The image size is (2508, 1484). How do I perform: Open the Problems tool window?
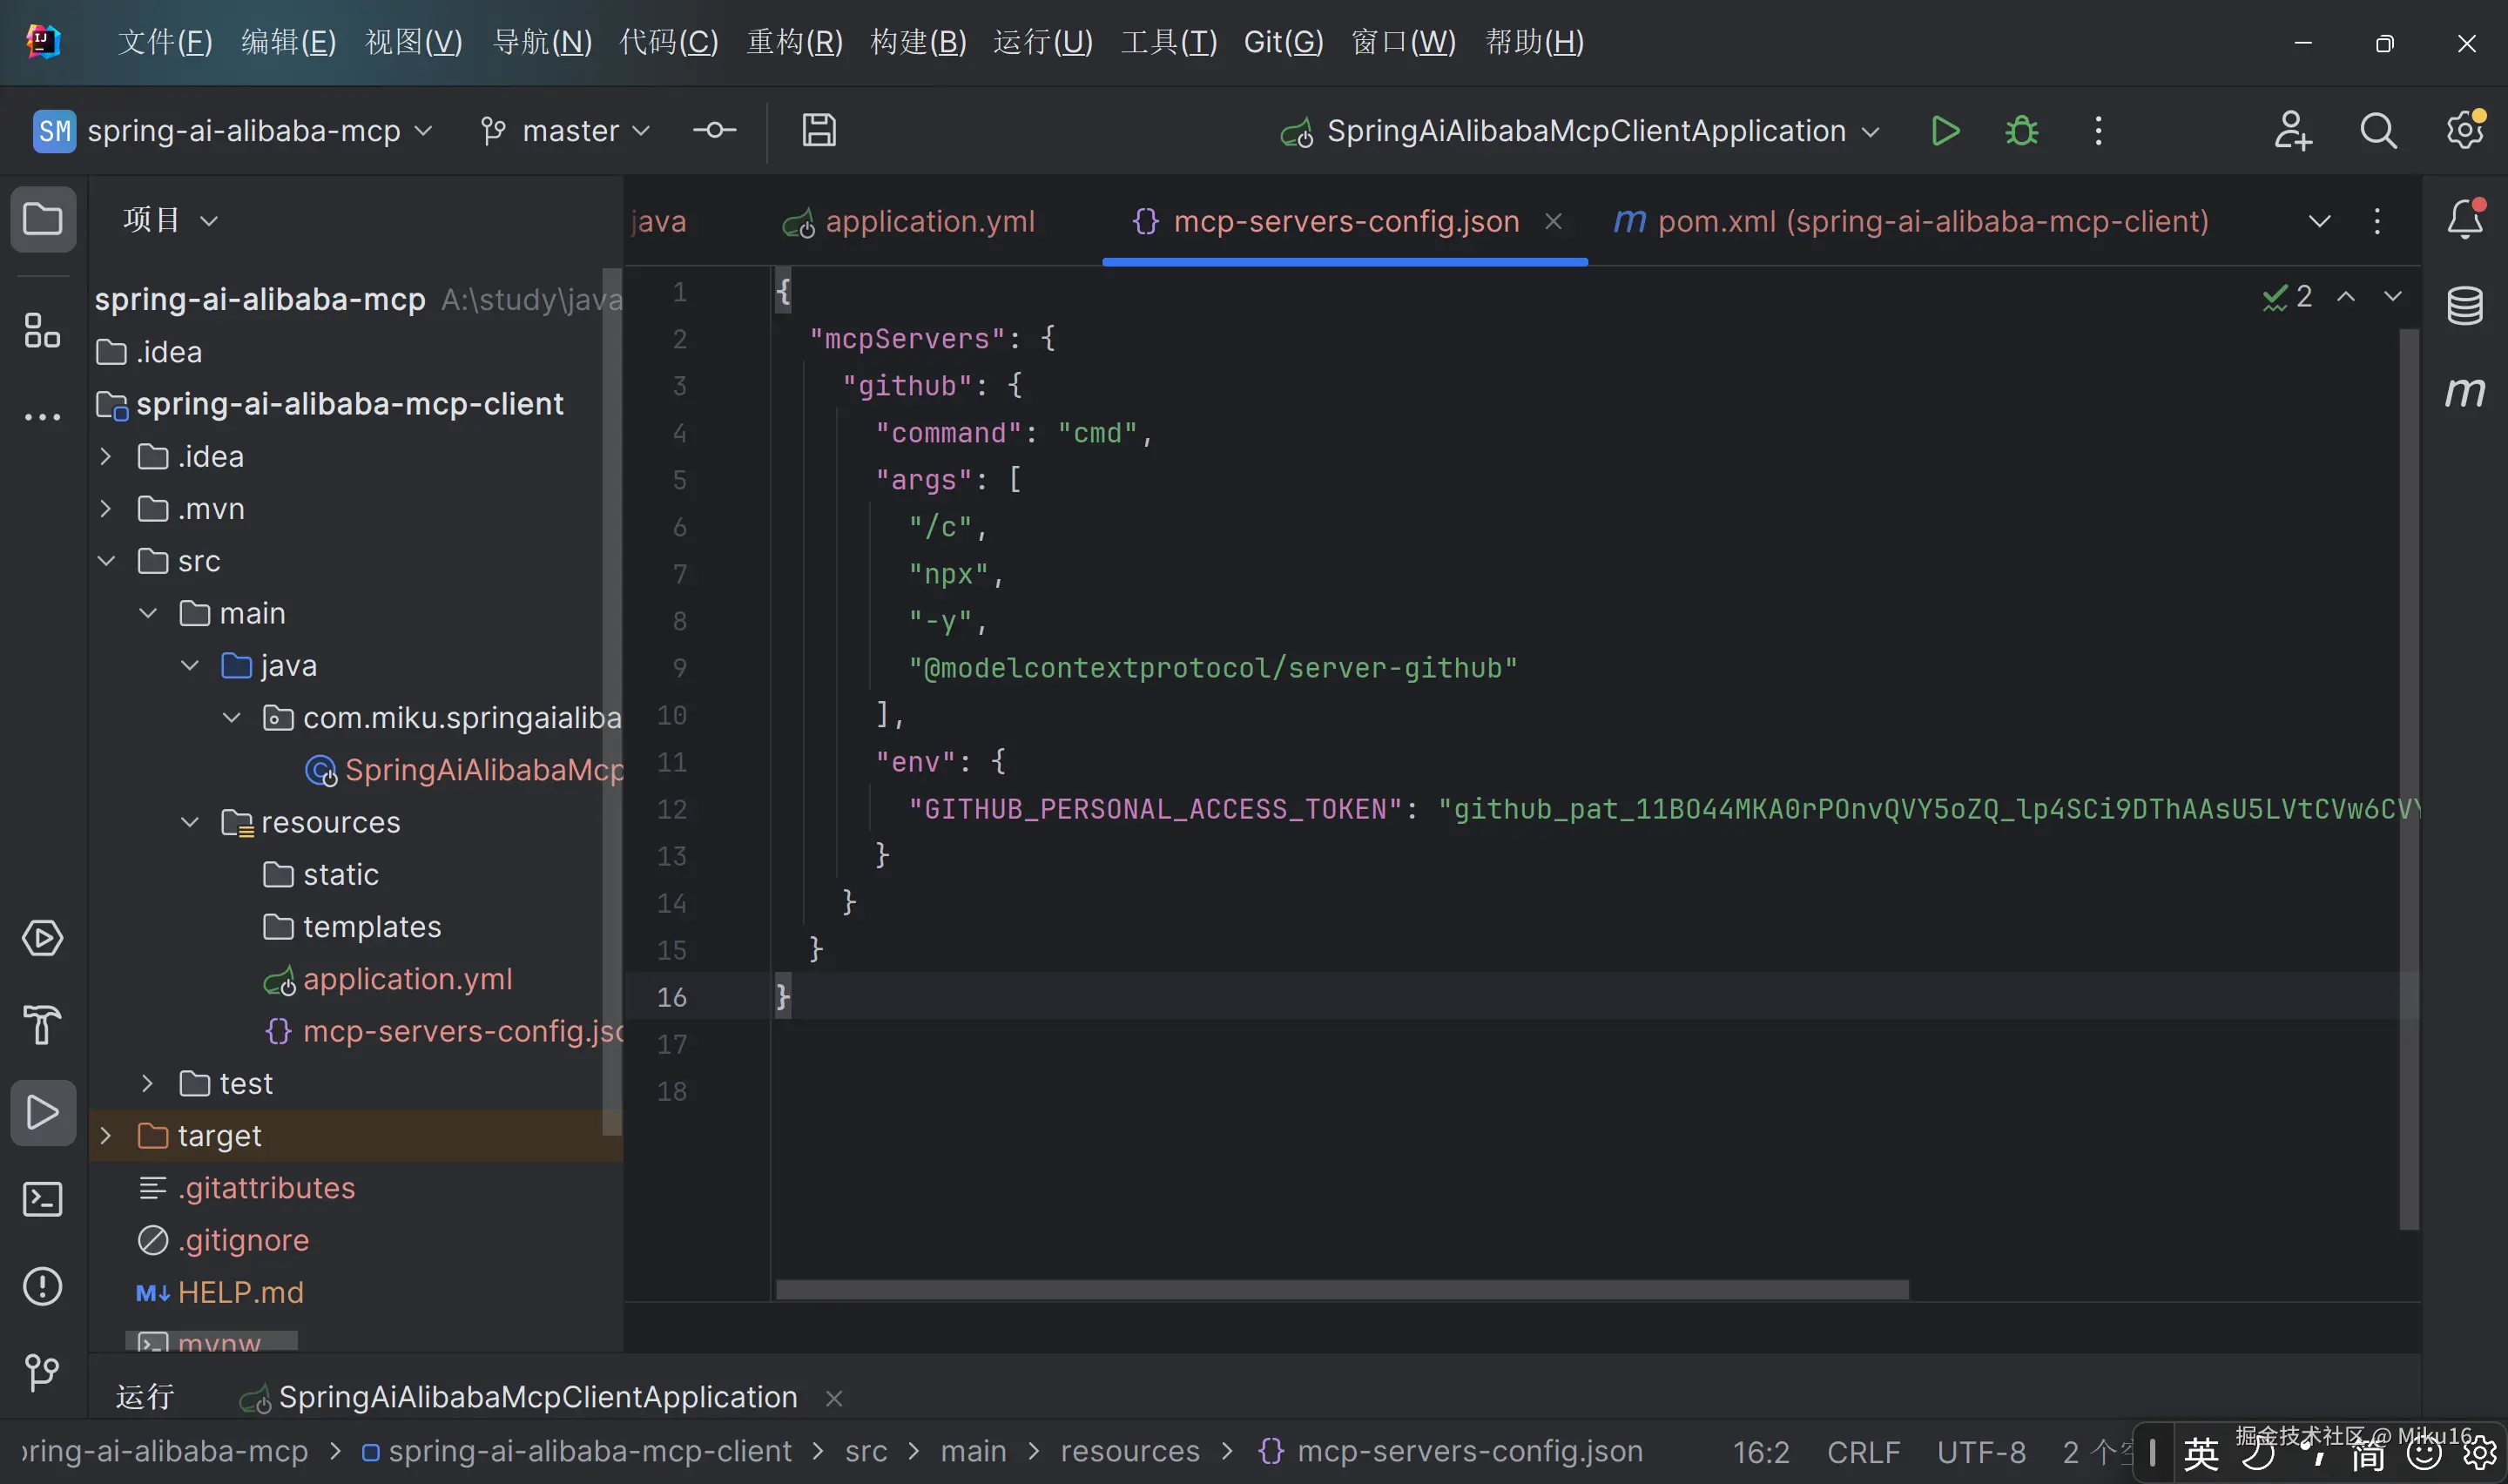coord(42,1286)
